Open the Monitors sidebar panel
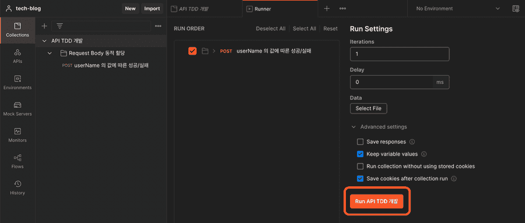 [17, 135]
